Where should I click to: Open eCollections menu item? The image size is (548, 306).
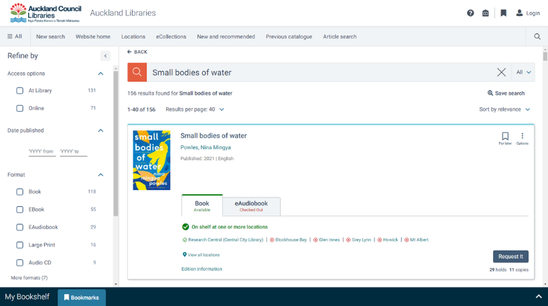[171, 37]
